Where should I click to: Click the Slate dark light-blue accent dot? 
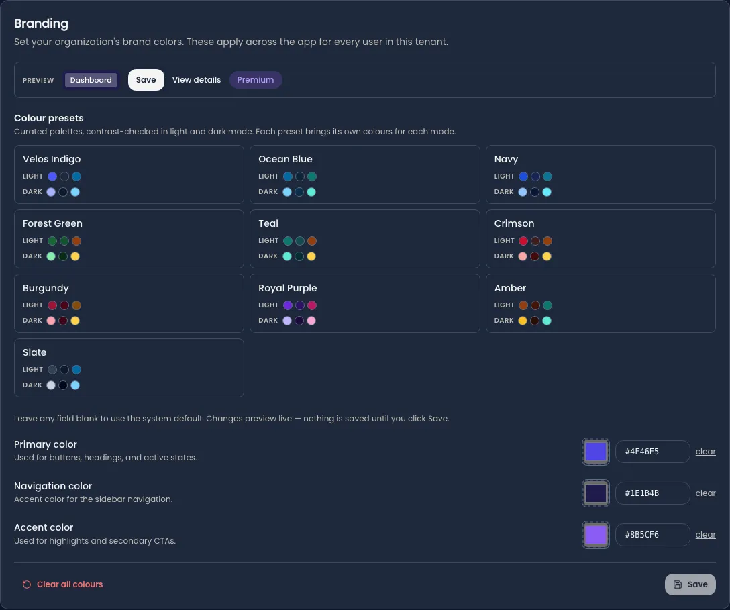(x=75, y=385)
